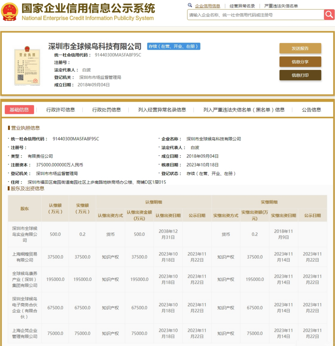Click the 认缴额 195000.0 cell

click(x=55, y=279)
